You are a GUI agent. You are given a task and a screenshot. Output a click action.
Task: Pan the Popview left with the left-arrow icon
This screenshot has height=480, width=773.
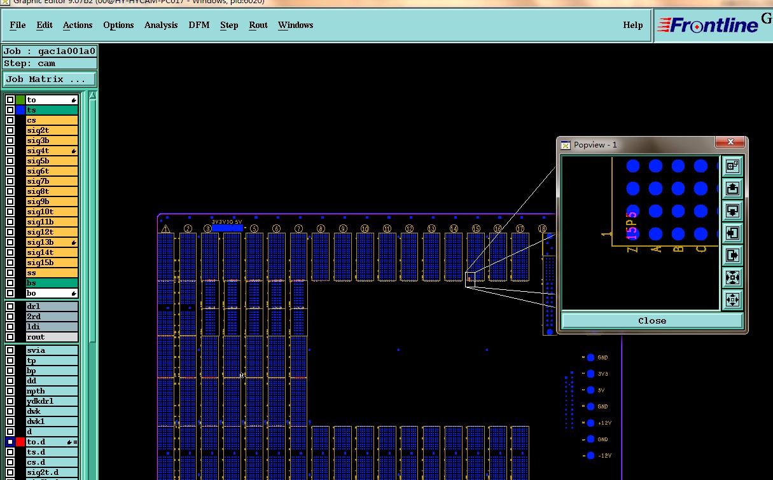[x=732, y=233]
